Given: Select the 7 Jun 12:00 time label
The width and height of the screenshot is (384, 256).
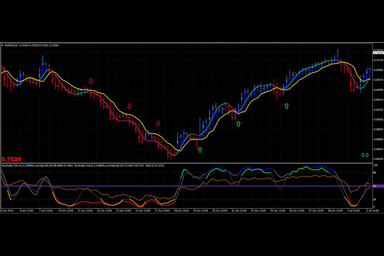Looking at the screenshot, I should pyautogui.click(x=46, y=210).
